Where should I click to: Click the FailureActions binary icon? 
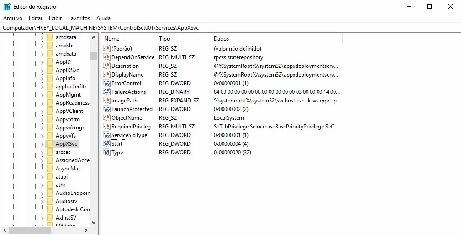click(x=107, y=92)
